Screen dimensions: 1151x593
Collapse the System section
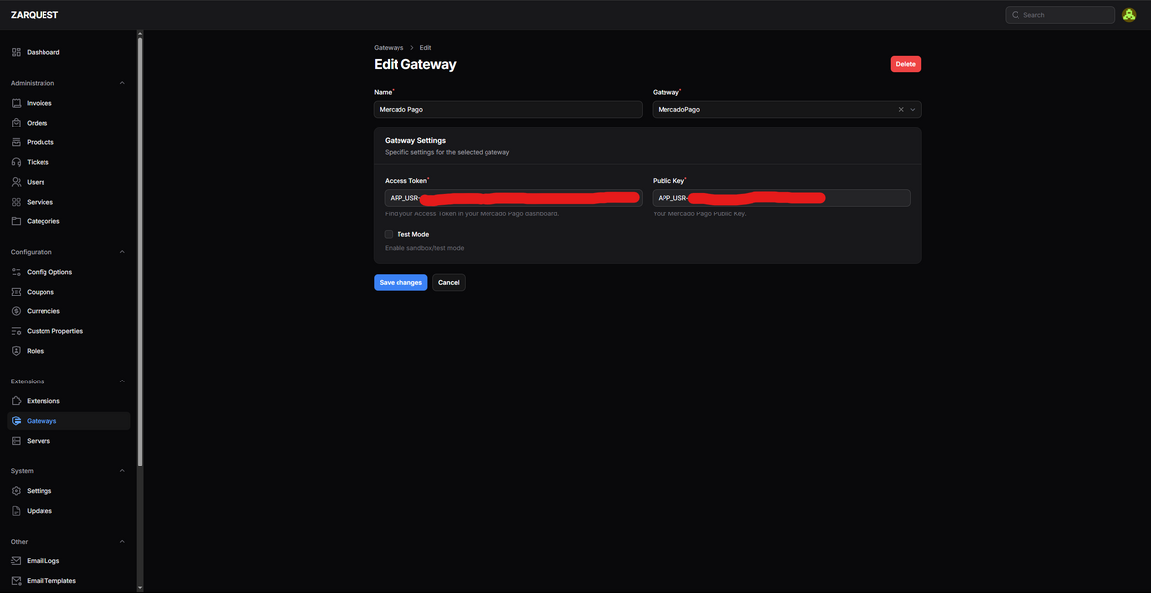coord(122,471)
